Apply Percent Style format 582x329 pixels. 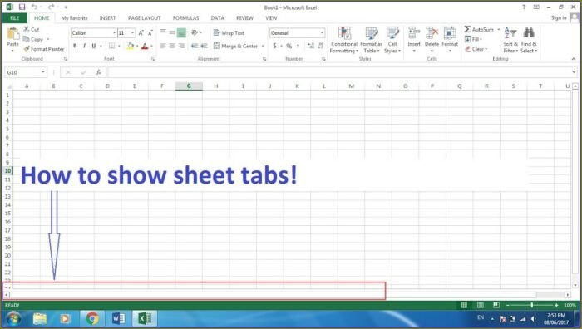point(289,46)
